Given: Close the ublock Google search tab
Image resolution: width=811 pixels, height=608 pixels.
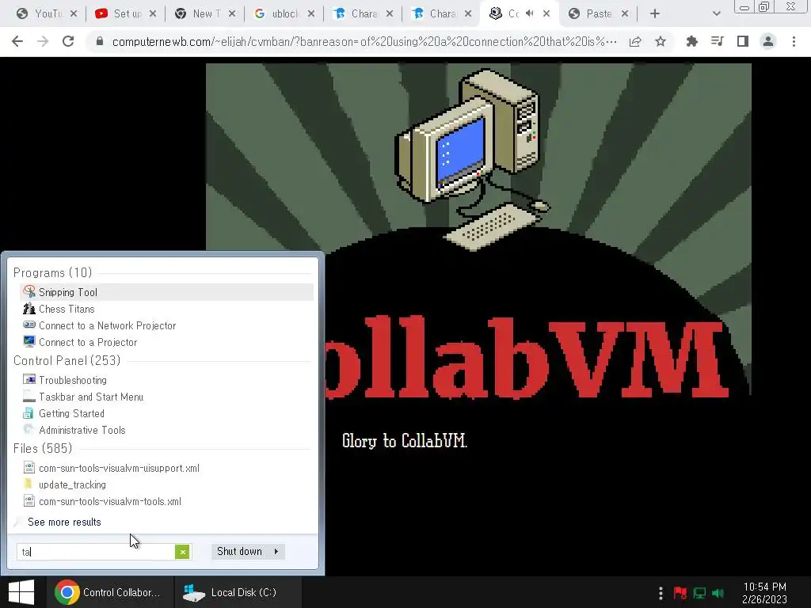Looking at the screenshot, I should coord(310,13).
